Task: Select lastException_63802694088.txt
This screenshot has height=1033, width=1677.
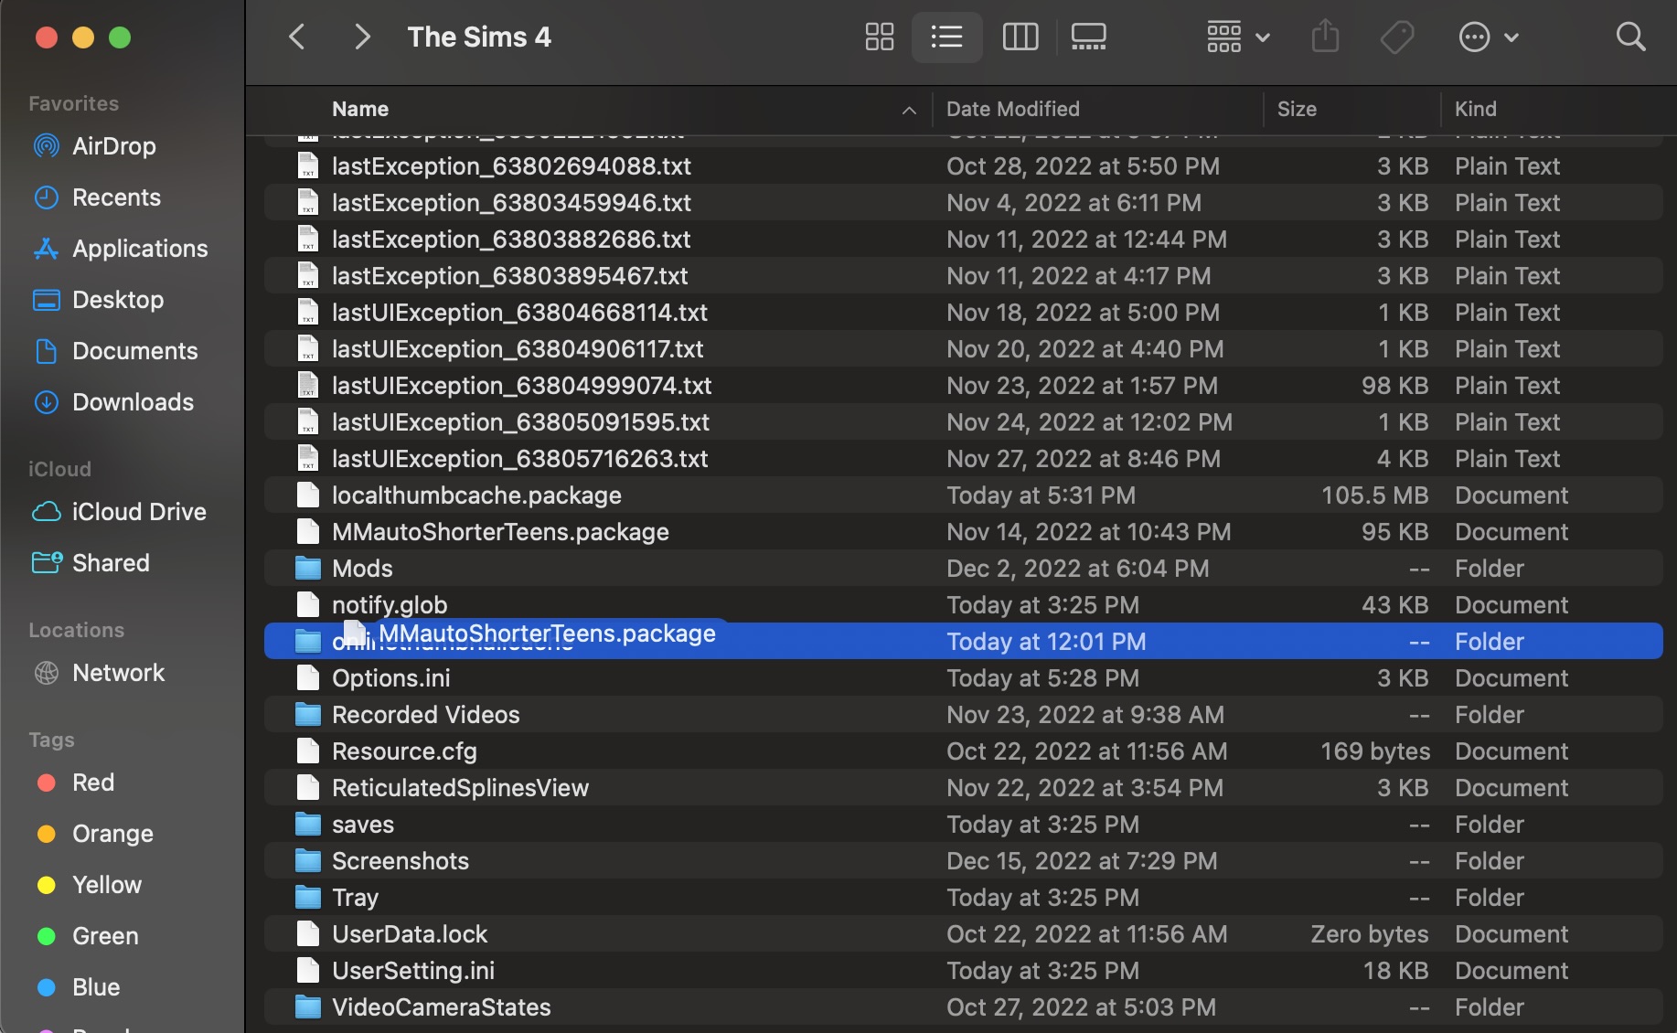Action: [963, 166]
